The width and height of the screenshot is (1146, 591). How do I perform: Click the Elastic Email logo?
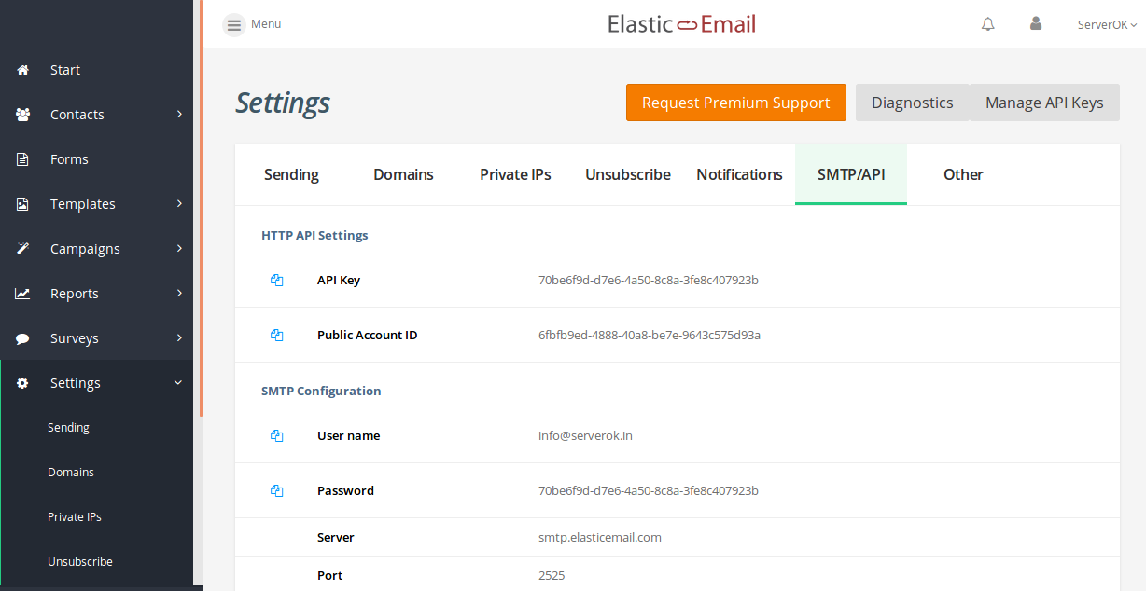681,23
